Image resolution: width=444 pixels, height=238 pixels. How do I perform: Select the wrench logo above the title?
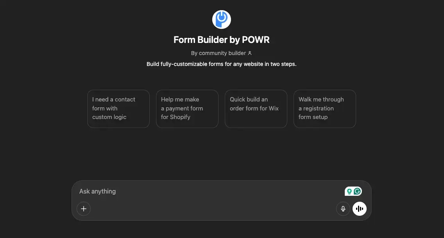[x=221, y=19]
